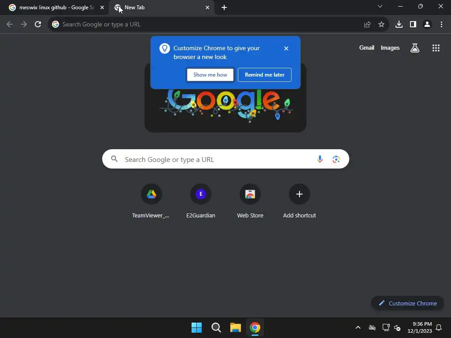Search by image with Google Lens icon
The image size is (451, 338).
(x=336, y=159)
